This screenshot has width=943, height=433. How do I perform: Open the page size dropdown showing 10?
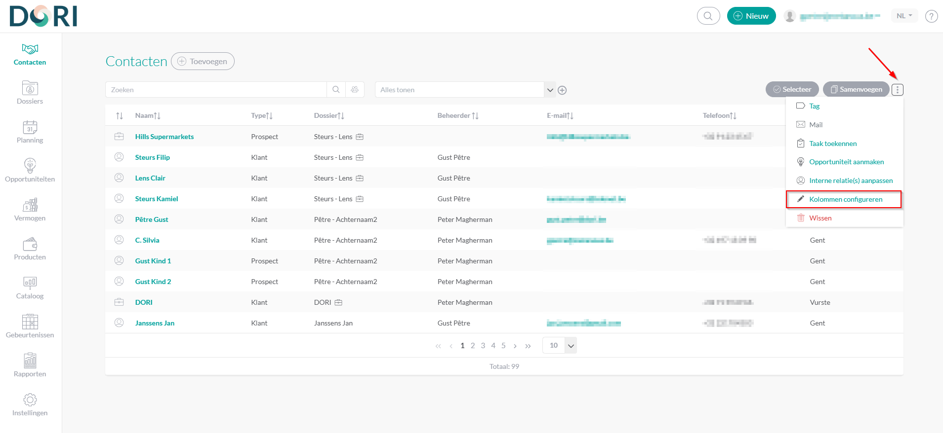571,346
